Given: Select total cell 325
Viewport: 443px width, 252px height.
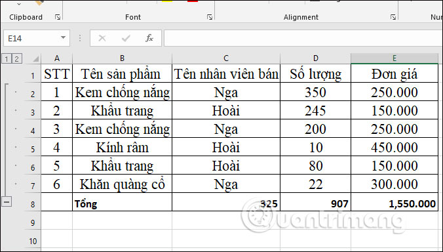Looking at the screenshot, I should click(226, 202).
